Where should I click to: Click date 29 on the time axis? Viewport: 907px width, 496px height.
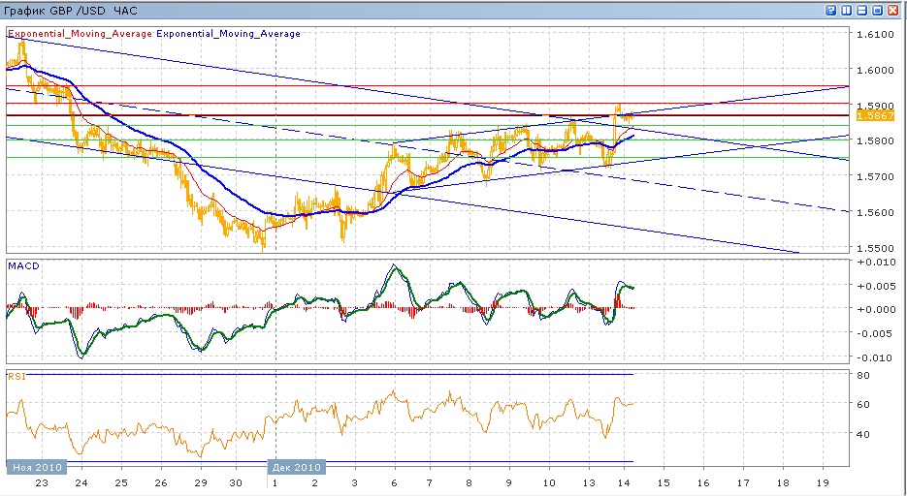tap(201, 482)
